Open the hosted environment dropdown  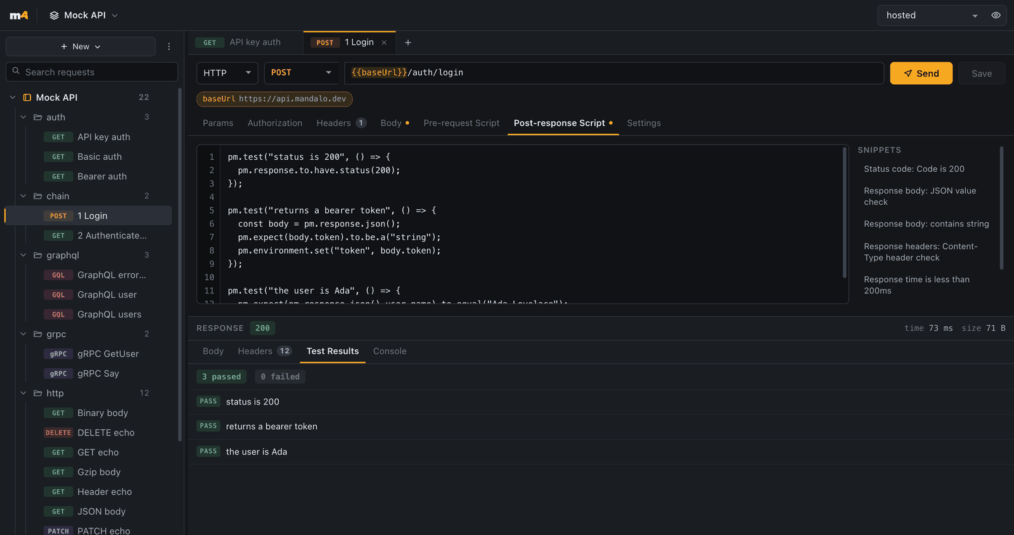[932, 15]
